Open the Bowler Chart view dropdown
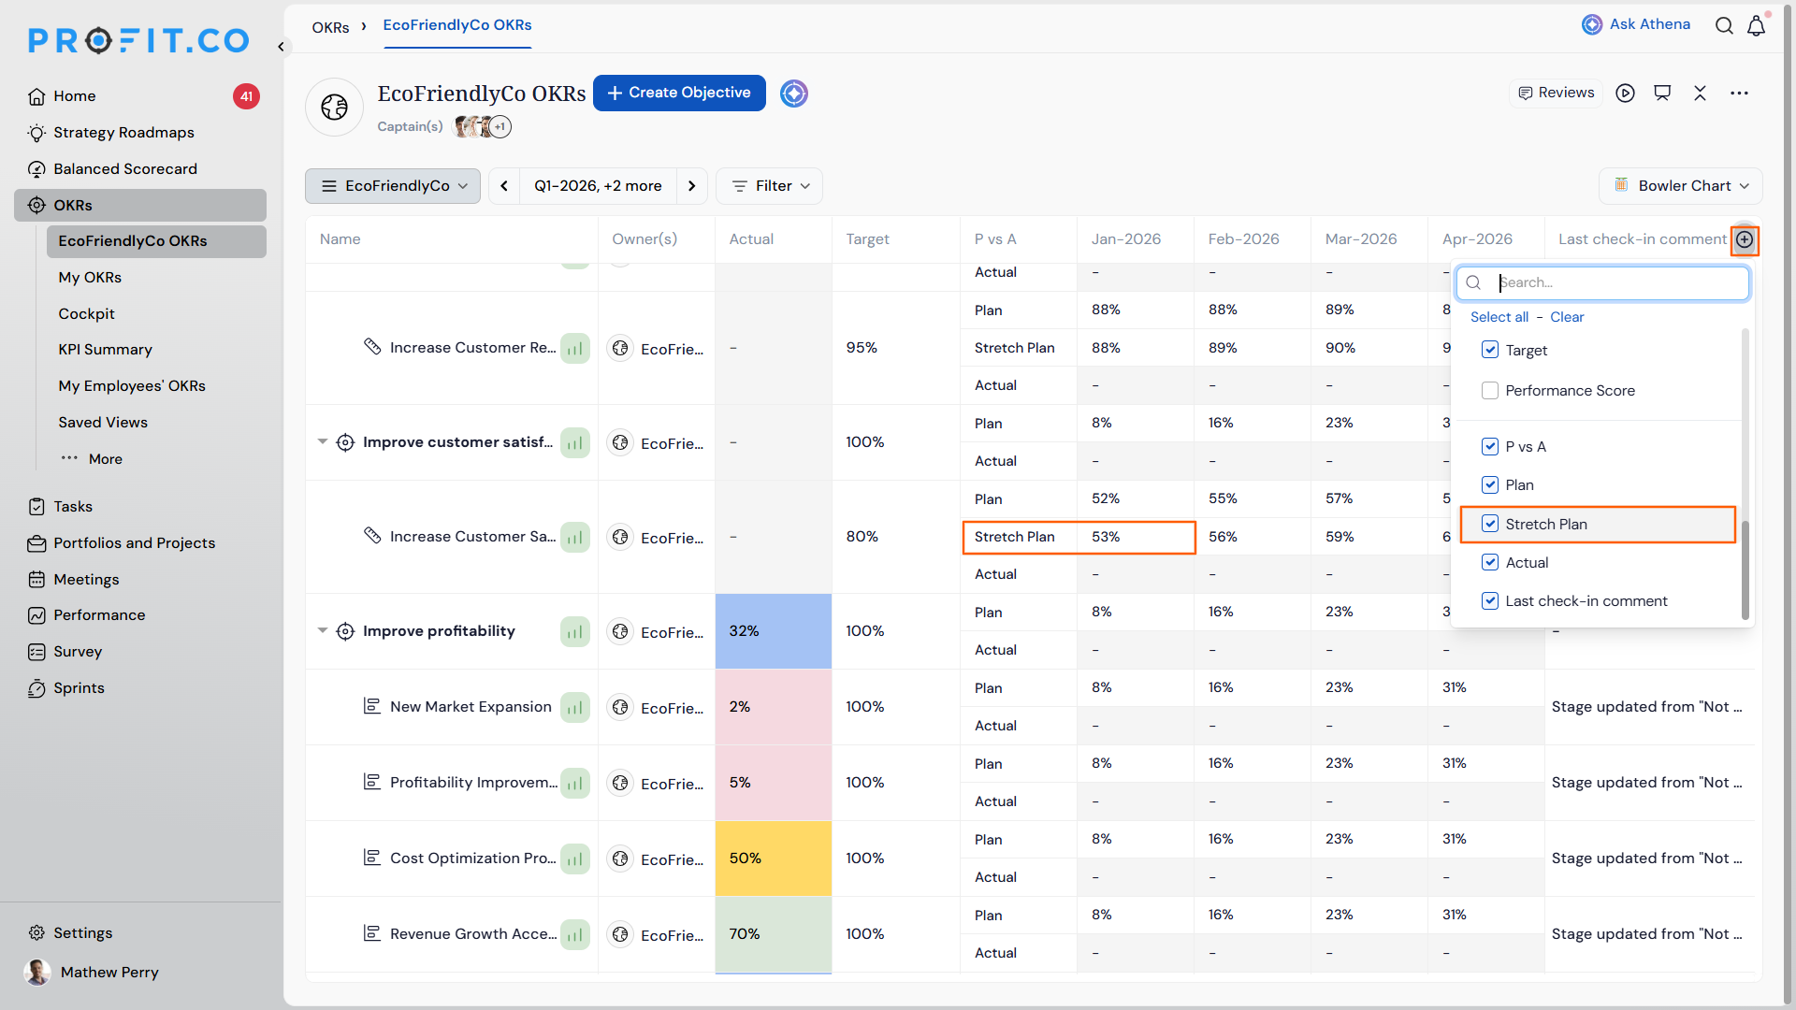Screen dimensions: 1796x1010 coord(1681,186)
